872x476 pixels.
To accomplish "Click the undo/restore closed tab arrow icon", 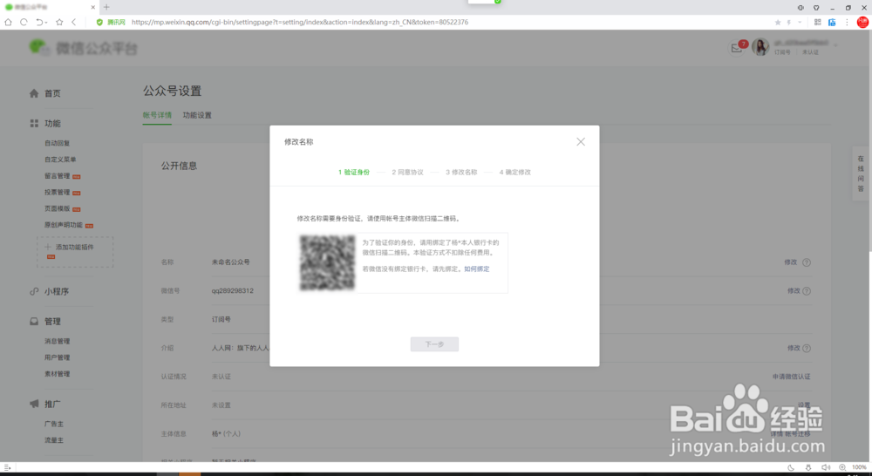I will click(x=40, y=23).
